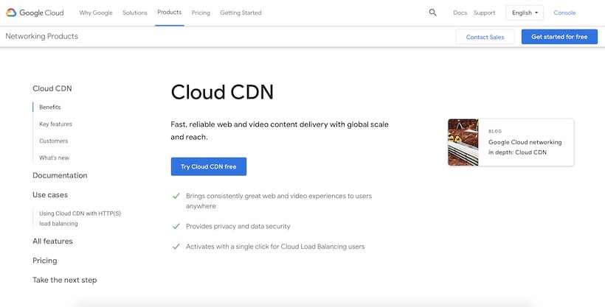This screenshot has width=605, height=307.
Task: Click 'Activates with a single click' text
Action: 275,247
